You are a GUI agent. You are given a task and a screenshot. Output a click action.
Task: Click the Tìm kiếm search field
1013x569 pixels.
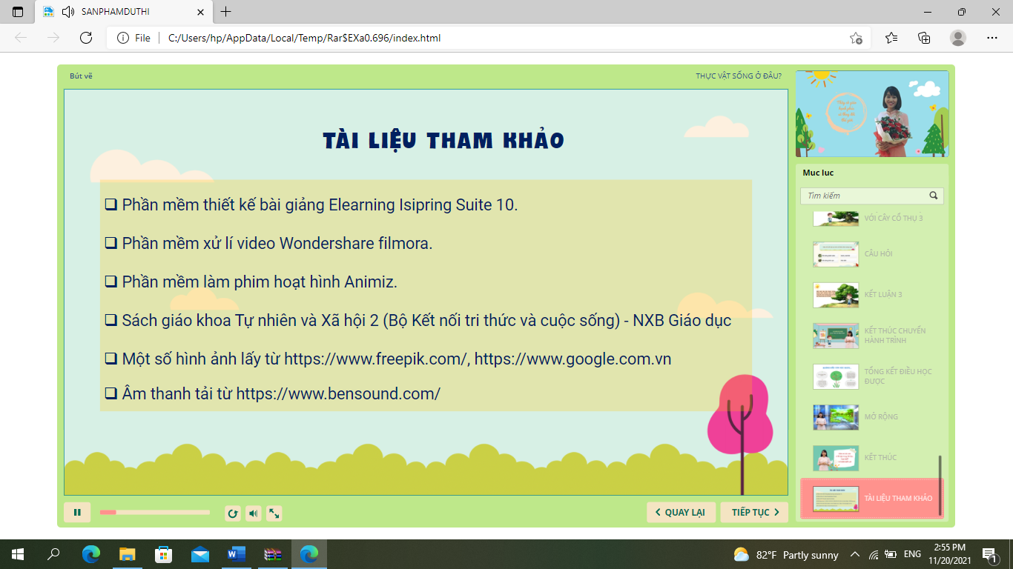click(864, 196)
